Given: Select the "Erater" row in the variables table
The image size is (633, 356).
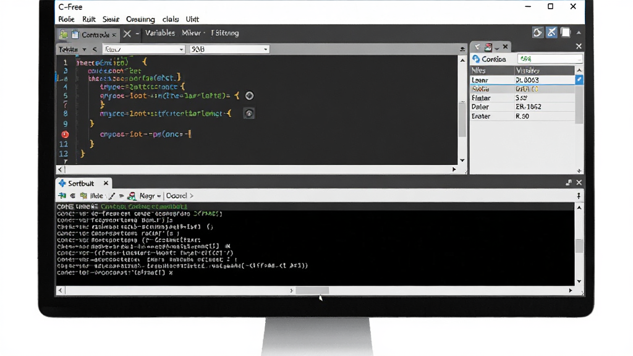Looking at the screenshot, I should tap(523, 116).
